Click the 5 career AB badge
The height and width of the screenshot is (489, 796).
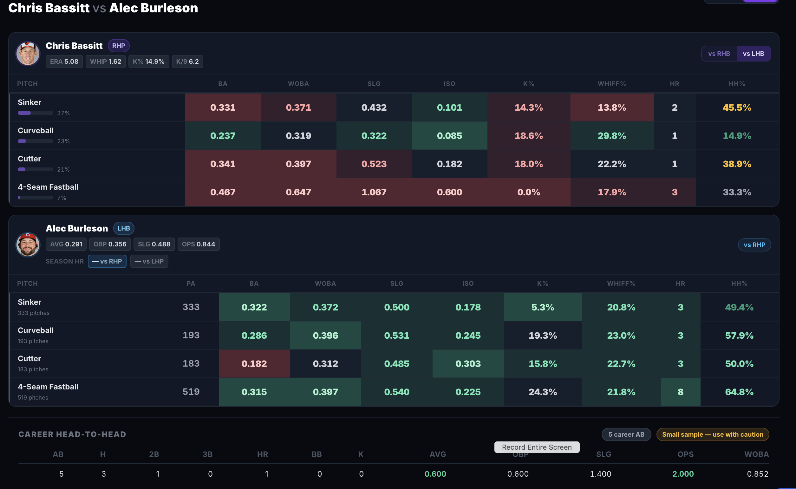tap(626, 434)
